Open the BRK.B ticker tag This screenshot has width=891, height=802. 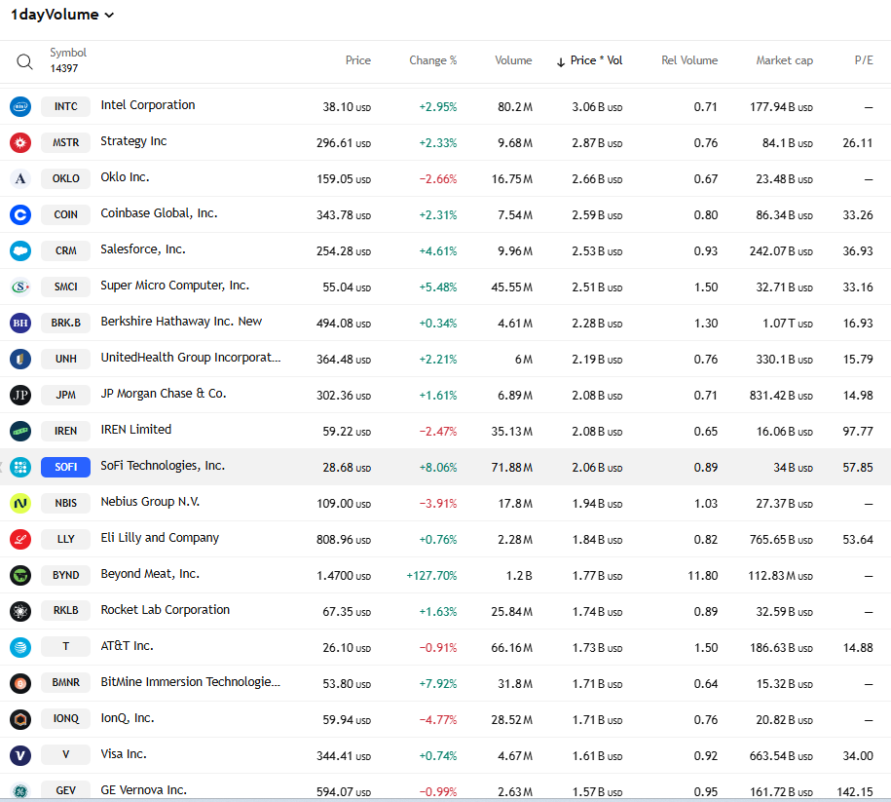pyautogui.click(x=66, y=324)
